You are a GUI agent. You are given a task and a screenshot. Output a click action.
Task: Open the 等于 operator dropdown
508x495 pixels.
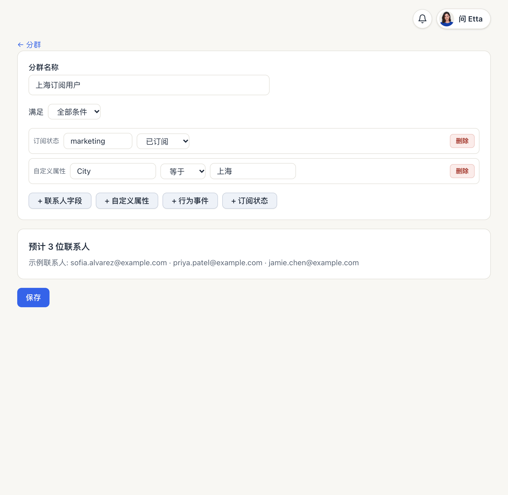click(183, 171)
